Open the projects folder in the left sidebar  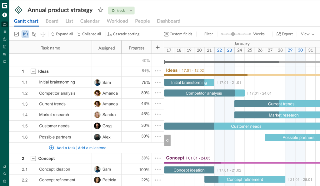(x=4, y=24)
